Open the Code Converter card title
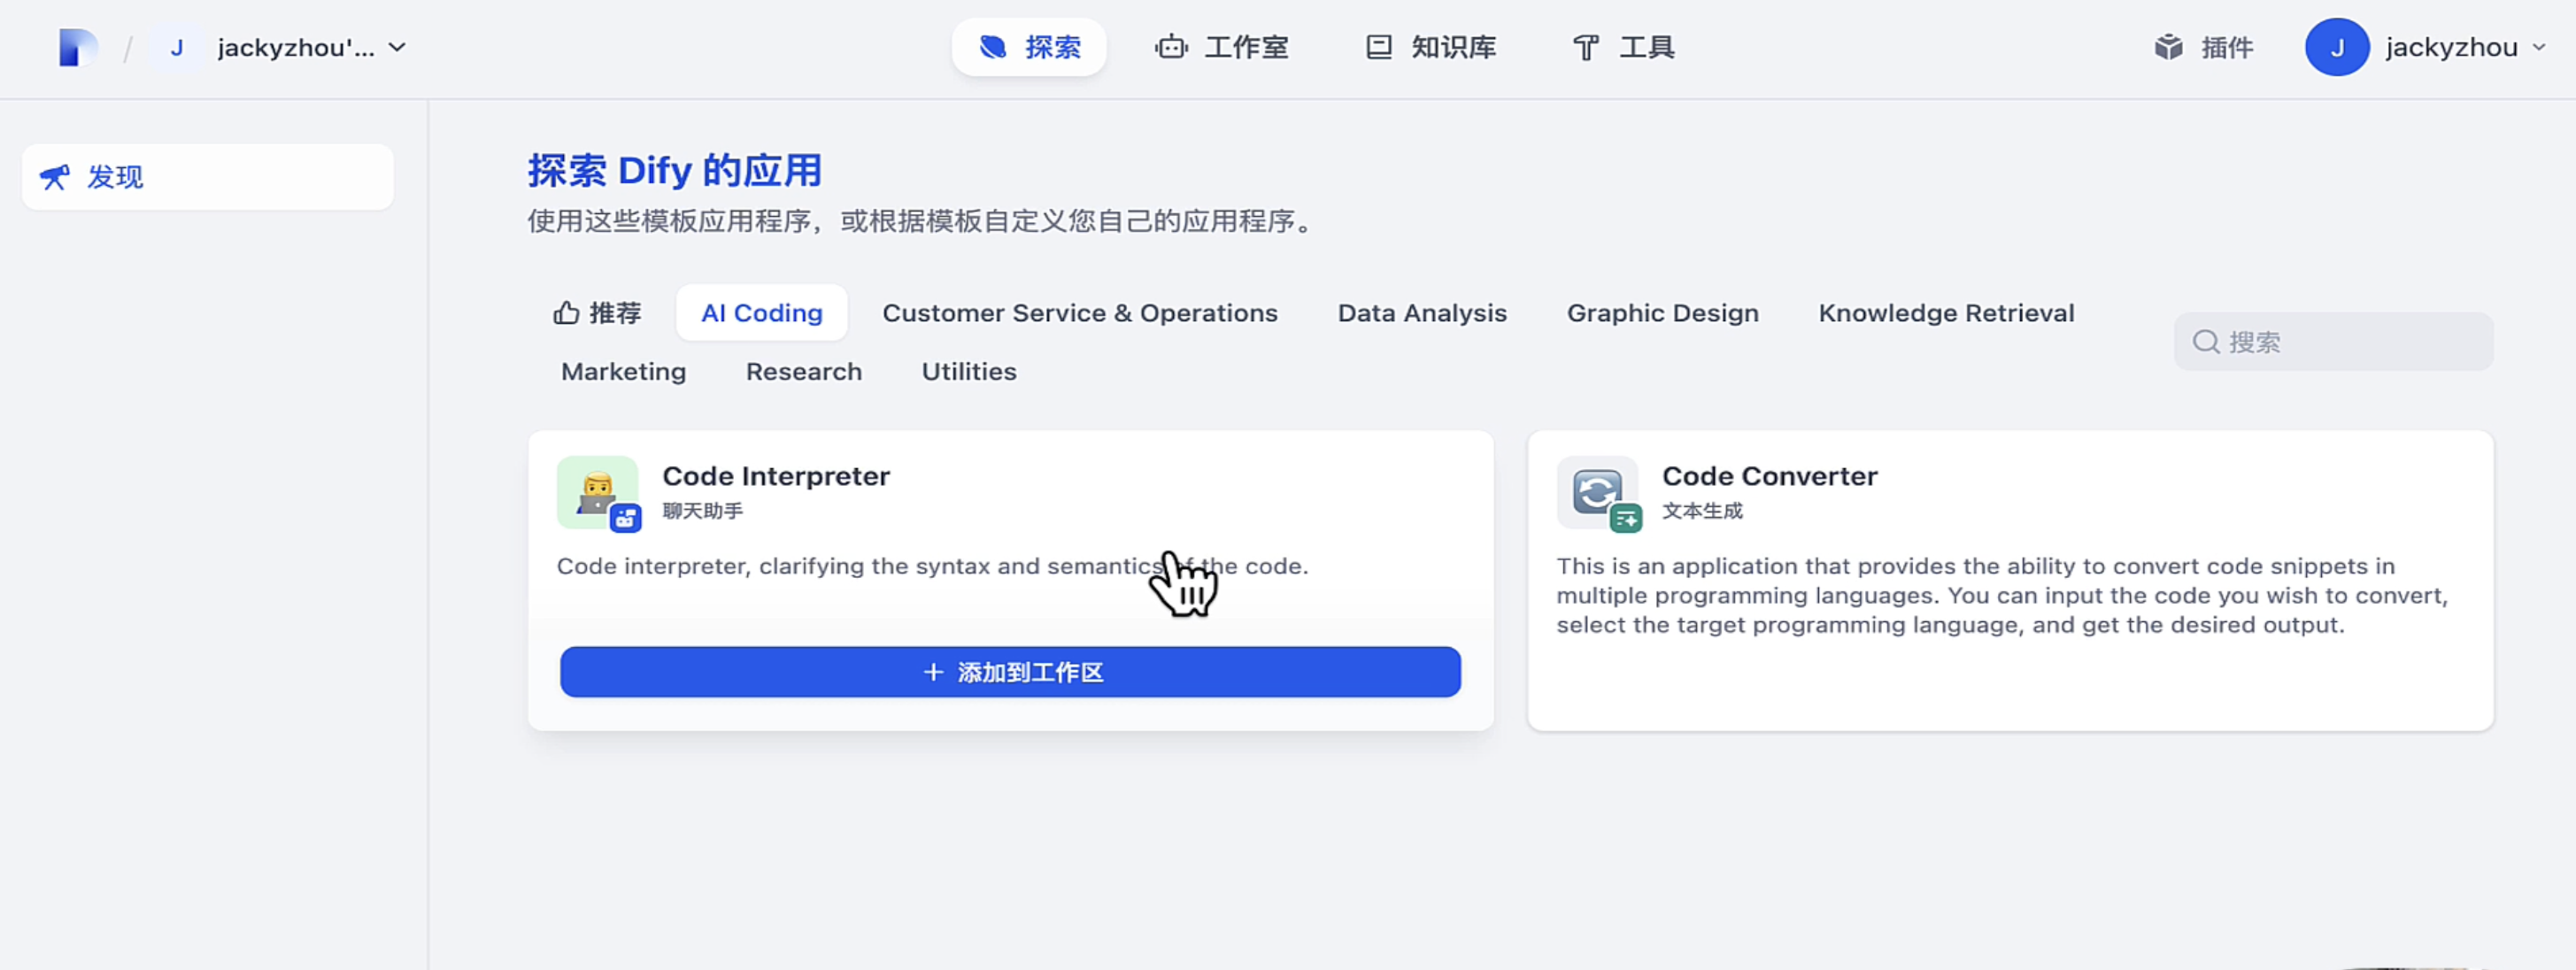This screenshot has height=970, width=2576. click(x=1769, y=476)
